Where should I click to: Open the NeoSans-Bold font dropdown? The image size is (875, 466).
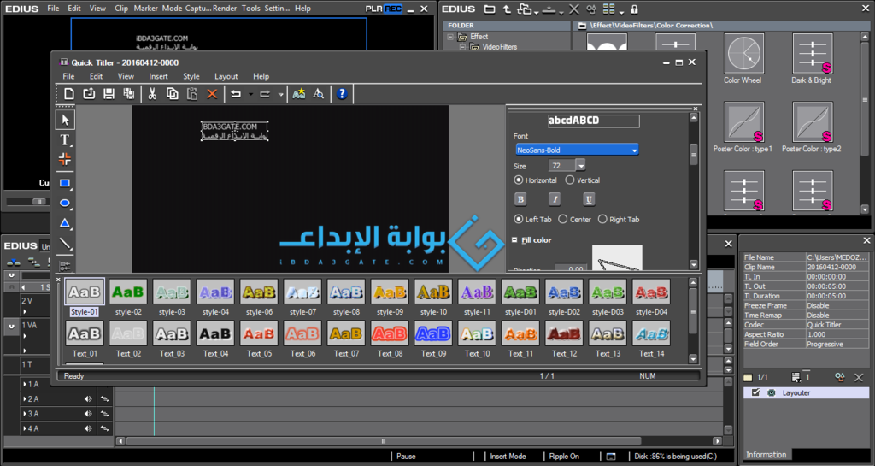coord(635,150)
